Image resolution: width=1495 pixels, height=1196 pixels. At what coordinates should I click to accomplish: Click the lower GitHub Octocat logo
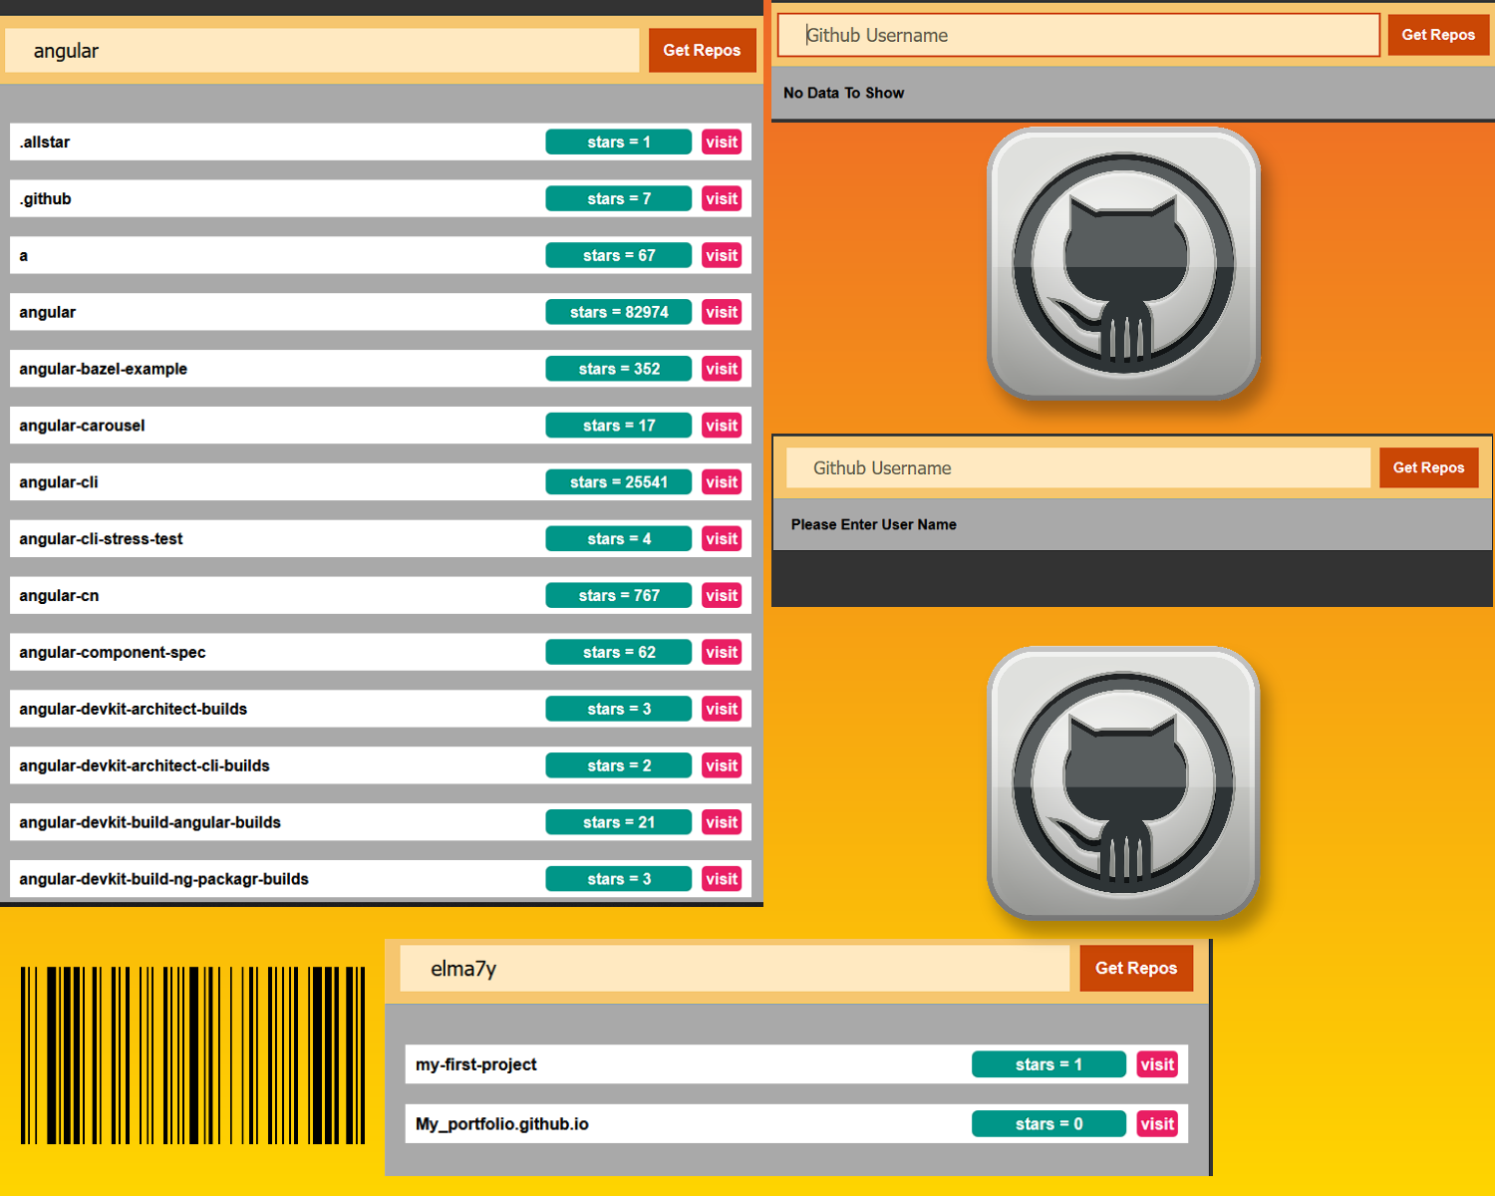coord(1123,783)
